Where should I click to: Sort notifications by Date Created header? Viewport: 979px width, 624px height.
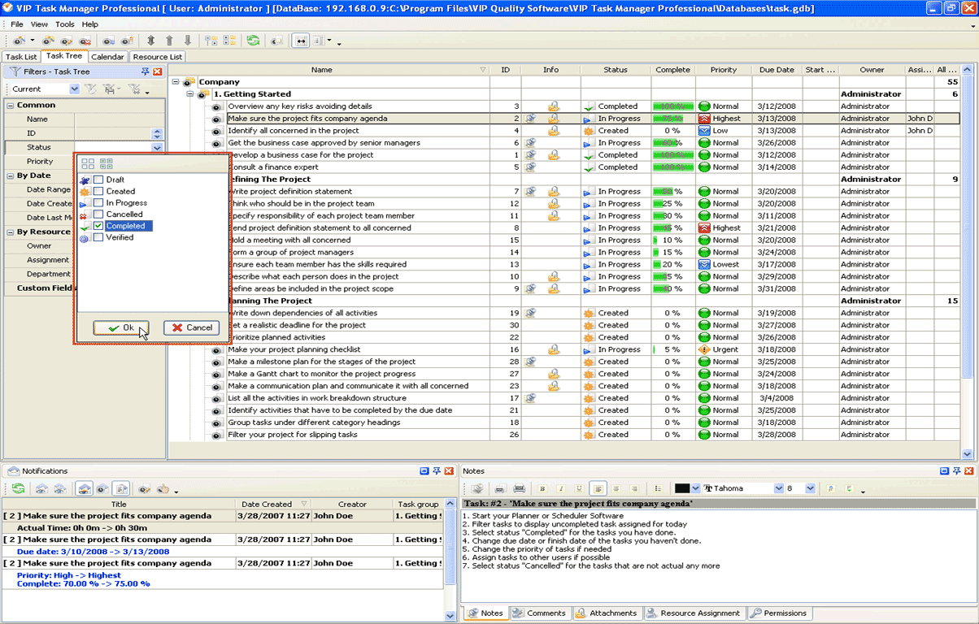[x=272, y=504]
